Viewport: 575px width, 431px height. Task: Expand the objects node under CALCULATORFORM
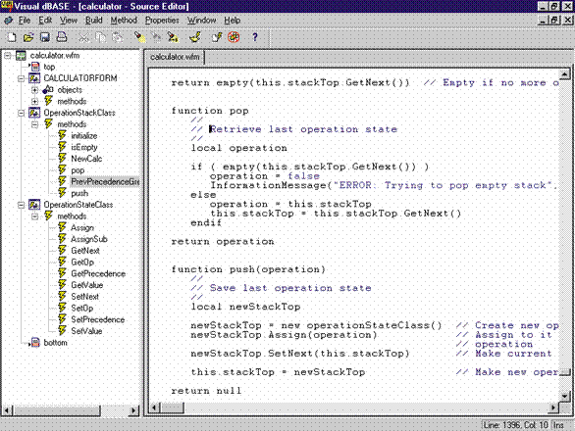pos(35,90)
